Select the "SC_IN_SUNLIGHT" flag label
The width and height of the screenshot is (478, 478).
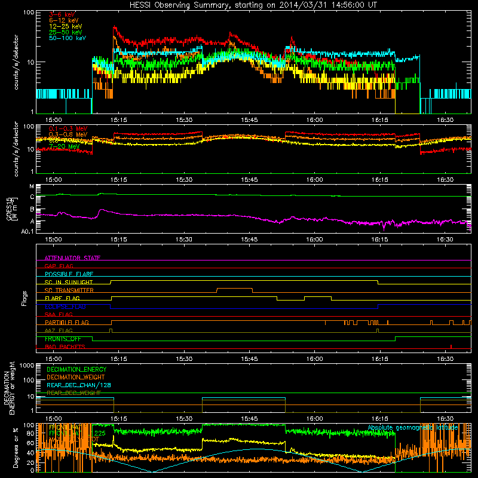[69, 282]
